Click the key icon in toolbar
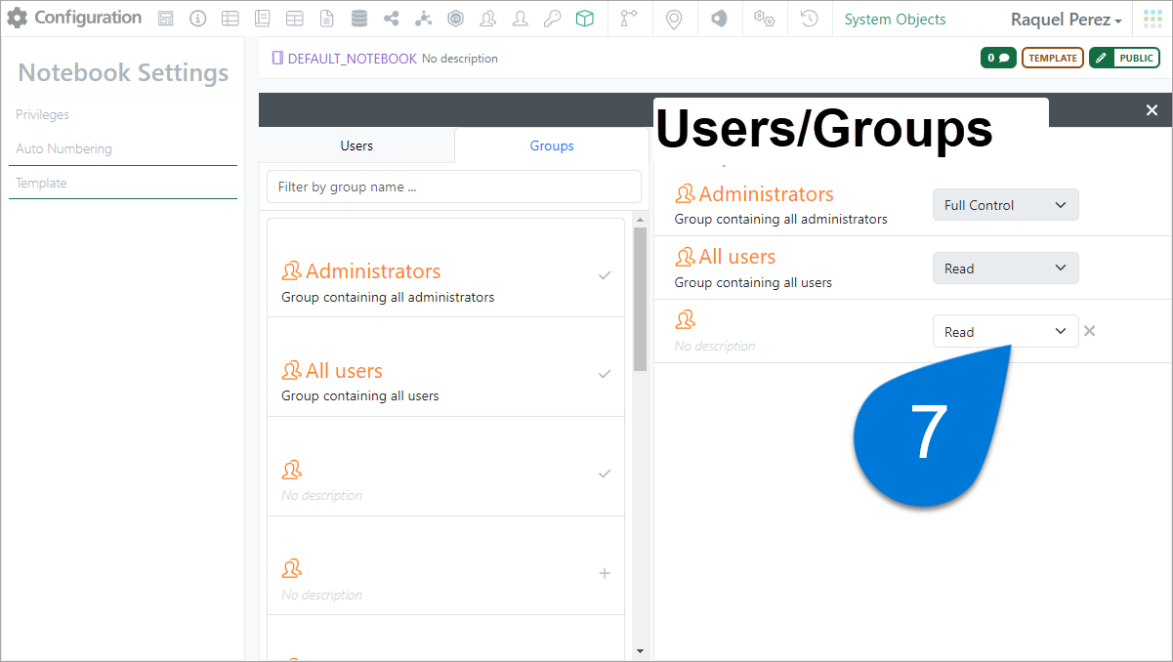Viewport: 1173px width, 662px height. (x=552, y=19)
